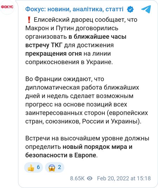158x188 pixels.
Task: Click the thumbs up emoji icon
Action: pos(31,168)
